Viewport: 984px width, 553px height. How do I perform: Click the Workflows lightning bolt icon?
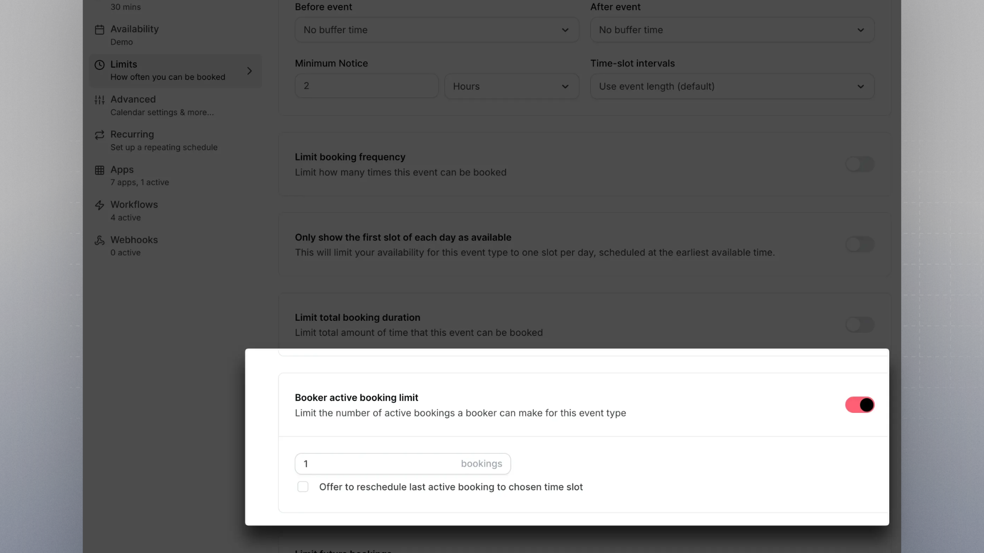pos(99,205)
